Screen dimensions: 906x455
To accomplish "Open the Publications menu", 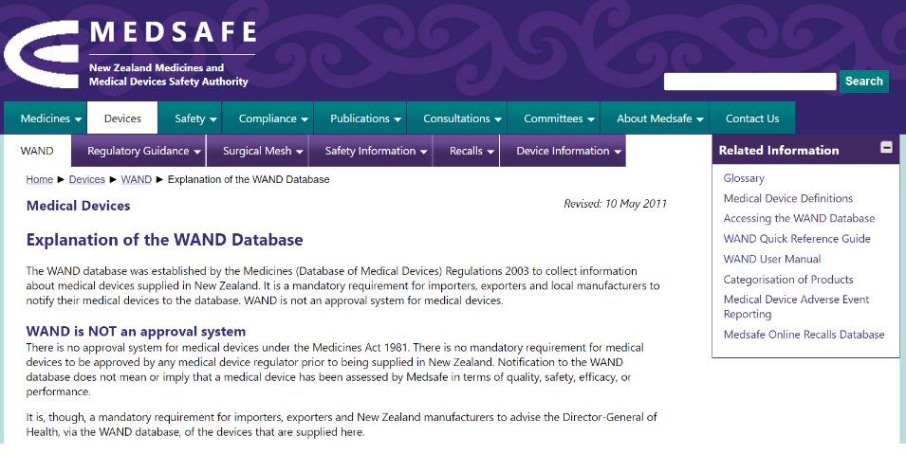I will pyautogui.click(x=366, y=118).
